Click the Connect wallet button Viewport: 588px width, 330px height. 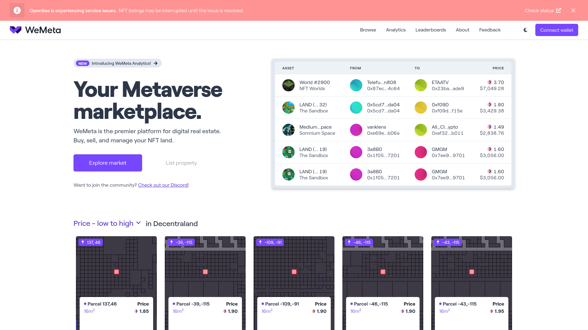(556, 30)
